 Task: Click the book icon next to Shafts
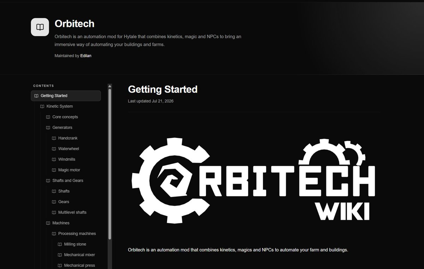pyautogui.click(x=54, y=191)
